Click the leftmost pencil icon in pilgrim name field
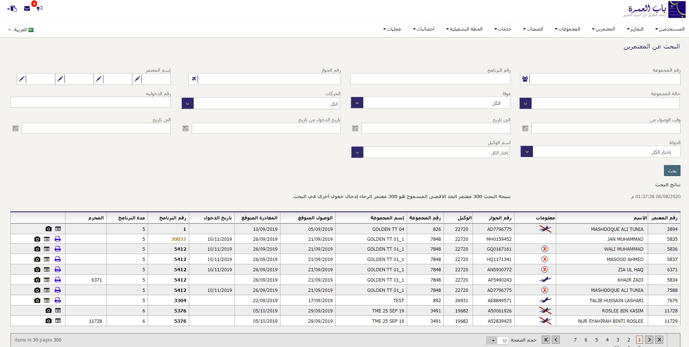 click(x=22, y=79)
